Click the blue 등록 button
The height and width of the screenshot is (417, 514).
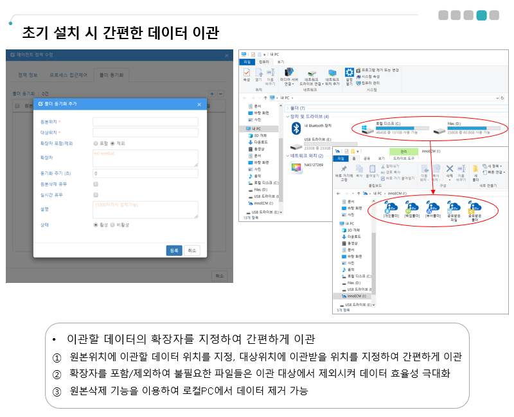173,250
